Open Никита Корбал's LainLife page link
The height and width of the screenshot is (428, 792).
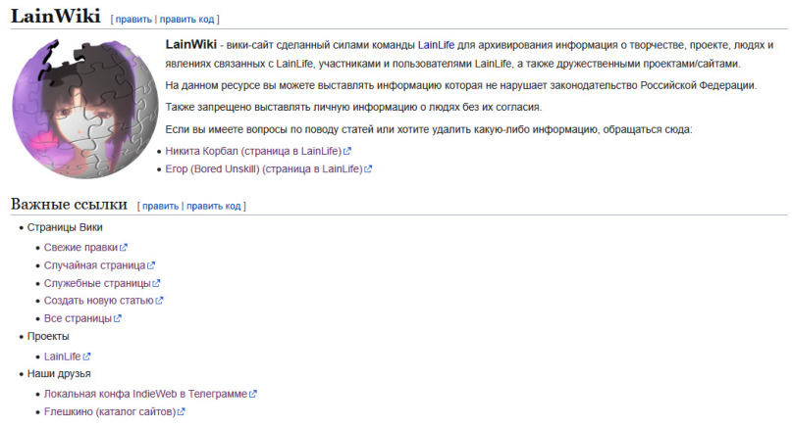[252, 151]
